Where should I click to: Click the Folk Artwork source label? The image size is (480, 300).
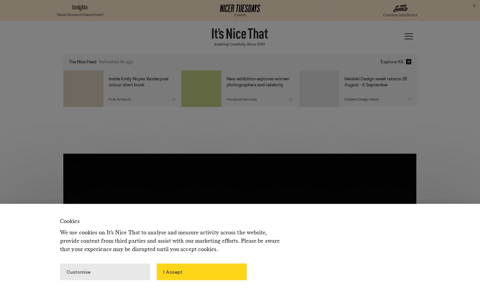[x=120, y=99]
